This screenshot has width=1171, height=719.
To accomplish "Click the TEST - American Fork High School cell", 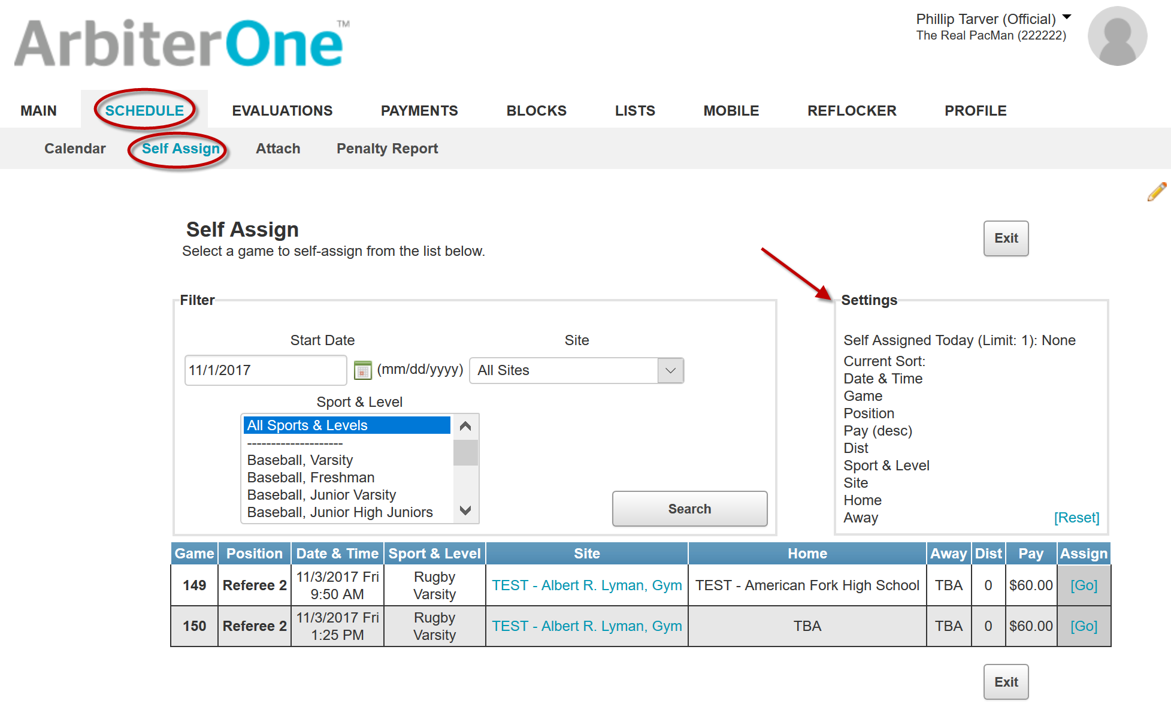I will click(807, 585).
